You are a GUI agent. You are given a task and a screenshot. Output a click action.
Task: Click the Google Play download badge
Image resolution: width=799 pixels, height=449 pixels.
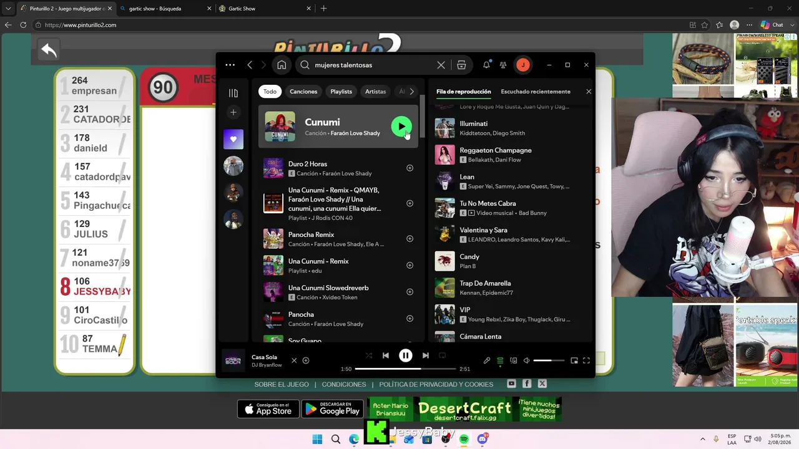(x=333, y=409)
